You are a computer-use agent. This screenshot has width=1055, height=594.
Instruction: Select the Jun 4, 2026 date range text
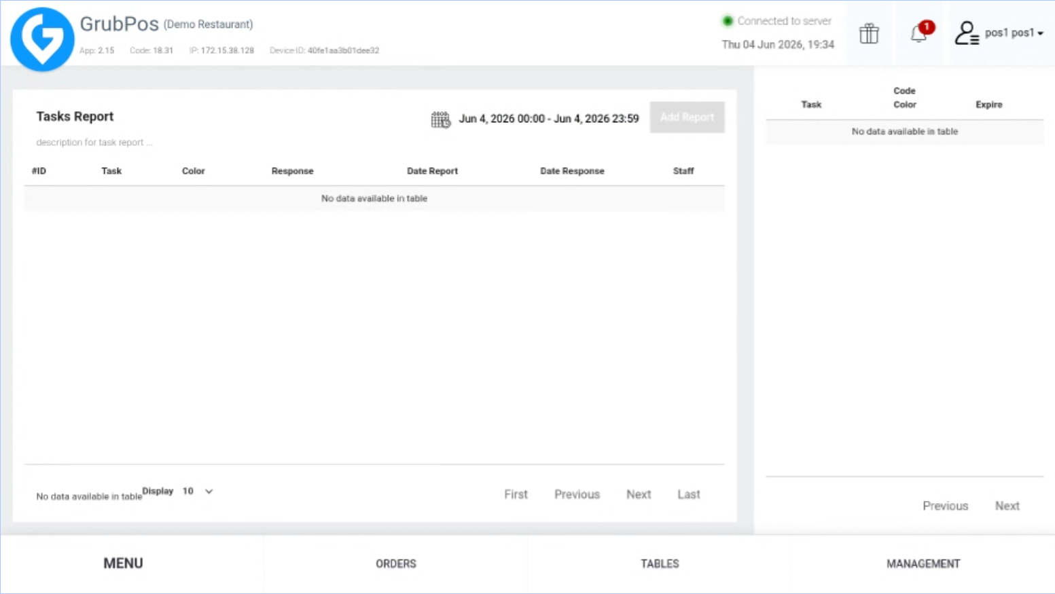tap(549, 119)
